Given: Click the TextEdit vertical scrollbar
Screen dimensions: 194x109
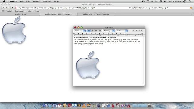Looking at the screenshot, I should click(144, 61).
